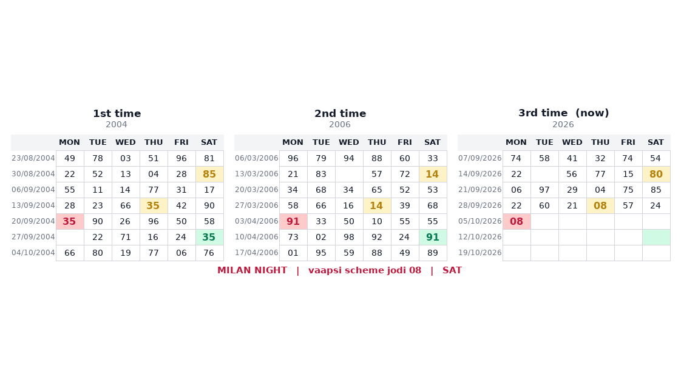
Task: Select the green 35 cell on 27/09/2004
Action: point(210,238)
